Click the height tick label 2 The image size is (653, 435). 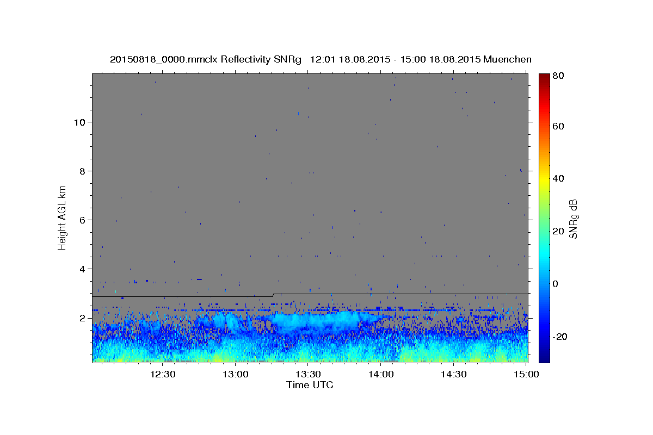83,318
